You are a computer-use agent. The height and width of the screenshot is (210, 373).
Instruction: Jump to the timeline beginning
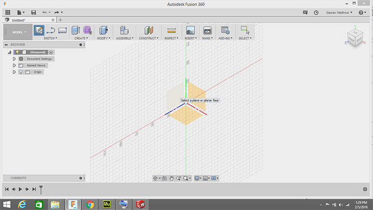7,189
